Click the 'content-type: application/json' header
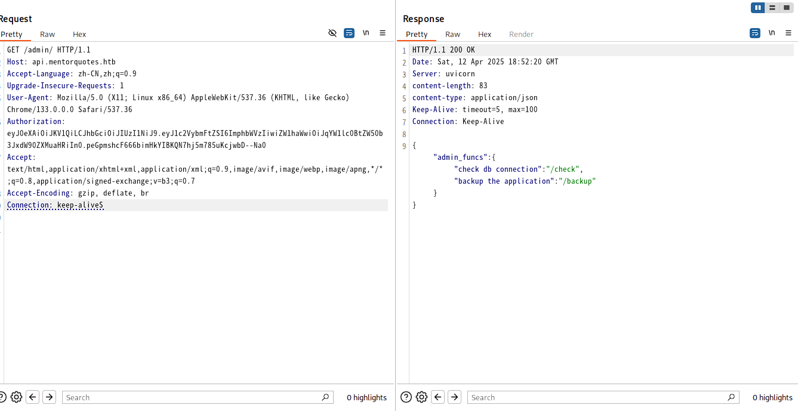Screen dimensions: 798x411 (475, 98)
